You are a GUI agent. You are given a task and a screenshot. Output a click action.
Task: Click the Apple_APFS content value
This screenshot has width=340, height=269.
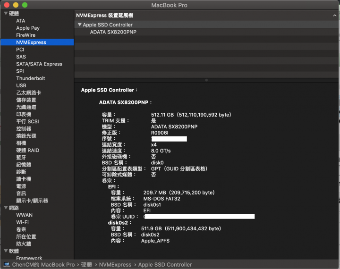[x=155, y=241]
